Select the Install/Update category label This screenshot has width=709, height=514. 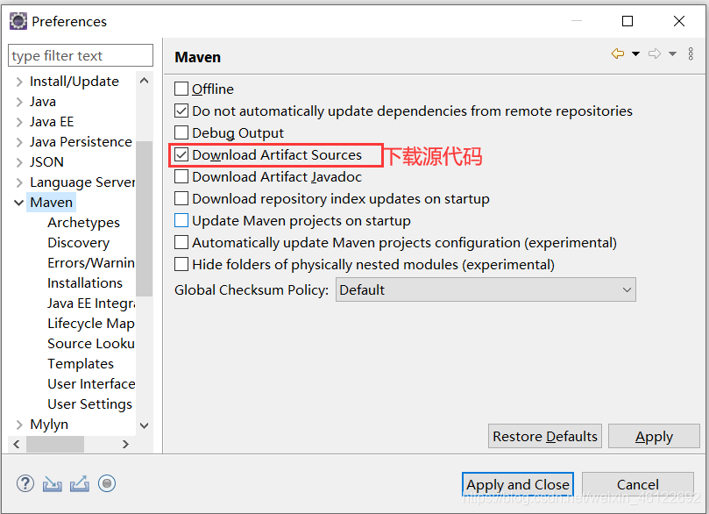(x=74, y=82)
